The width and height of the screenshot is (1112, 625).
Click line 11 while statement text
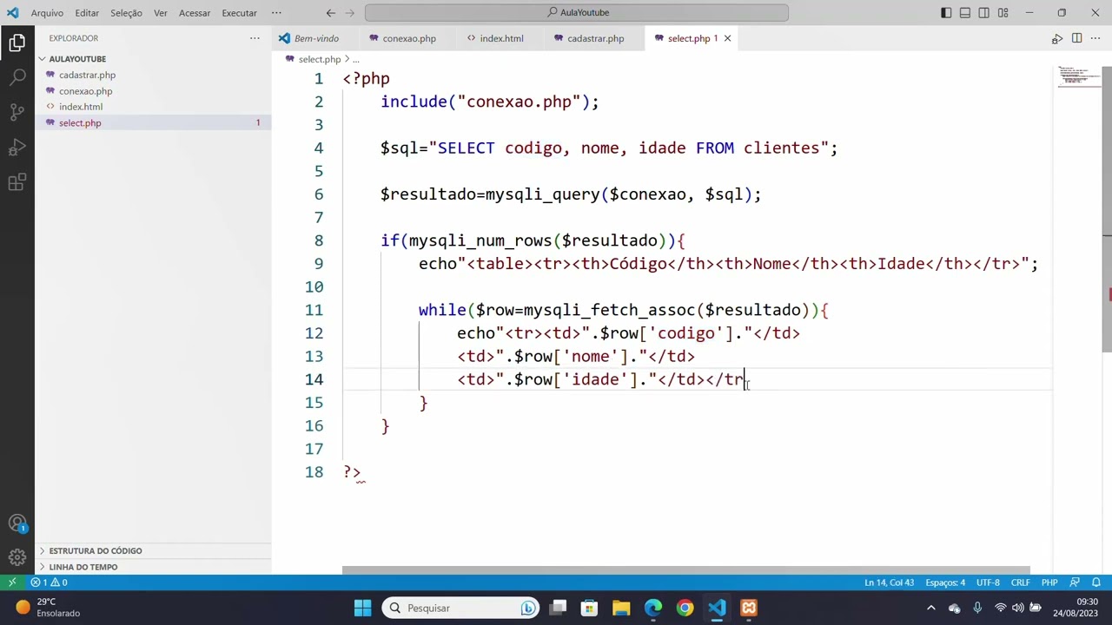pyautogui.click(x=623, y=310)
